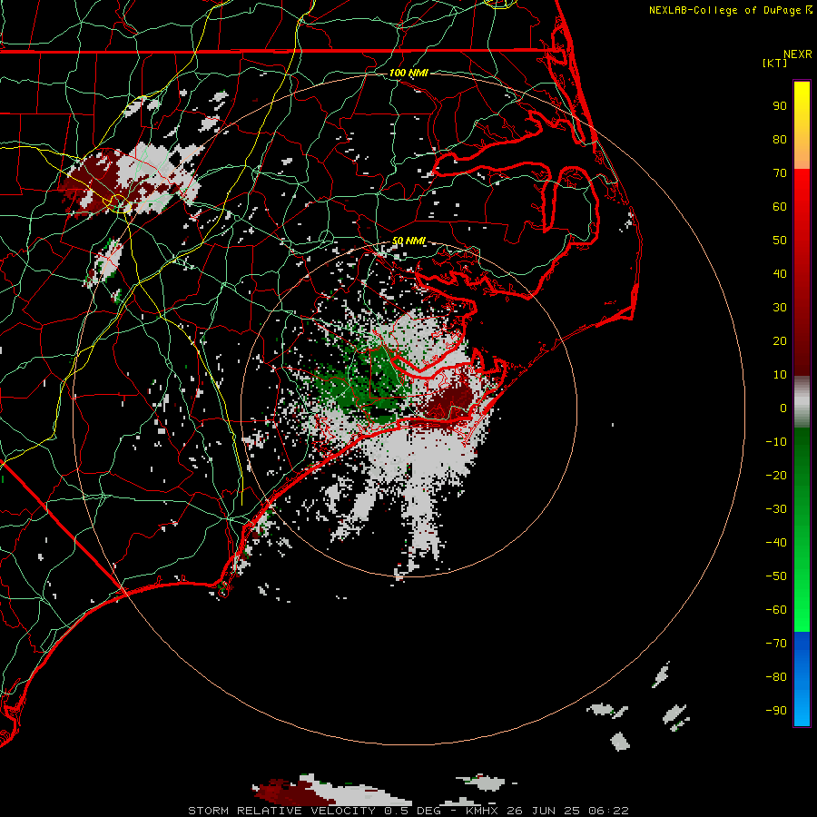The width and height of the screenshot is (817, 817).
Task: Click the 50 value on the velocity scale
Action: pos(780,241)
